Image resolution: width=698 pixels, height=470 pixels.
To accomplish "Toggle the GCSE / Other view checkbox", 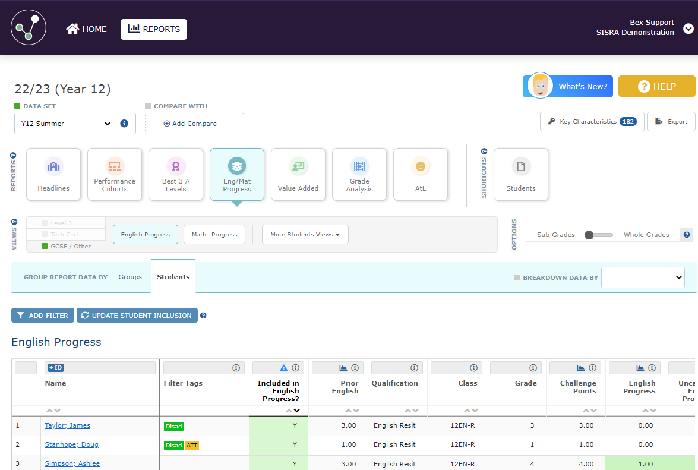I will pos(45,246).
